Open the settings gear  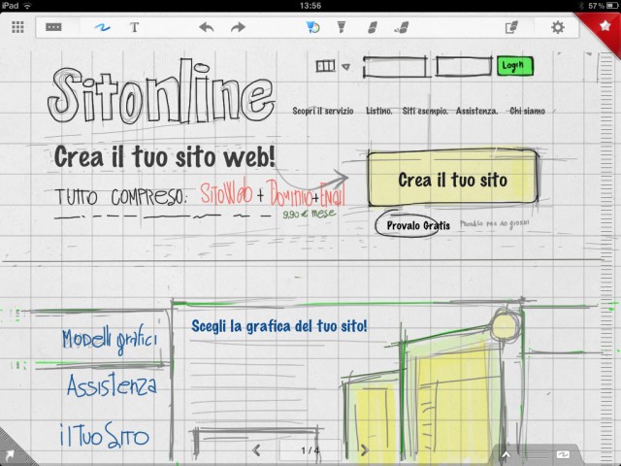pyautogui.click(x=558, y=27)
